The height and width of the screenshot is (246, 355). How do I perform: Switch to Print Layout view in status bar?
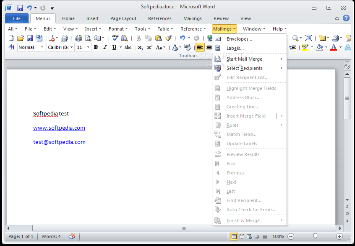tap(234, 236)
